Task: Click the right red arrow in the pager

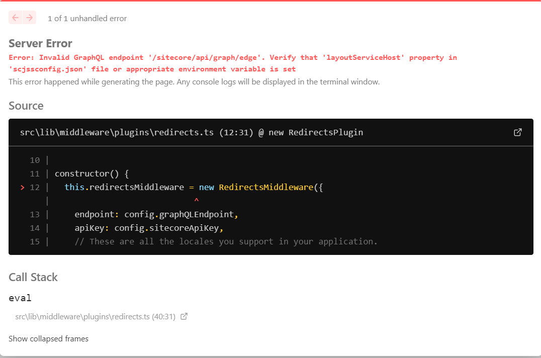Action: (30, 18)
